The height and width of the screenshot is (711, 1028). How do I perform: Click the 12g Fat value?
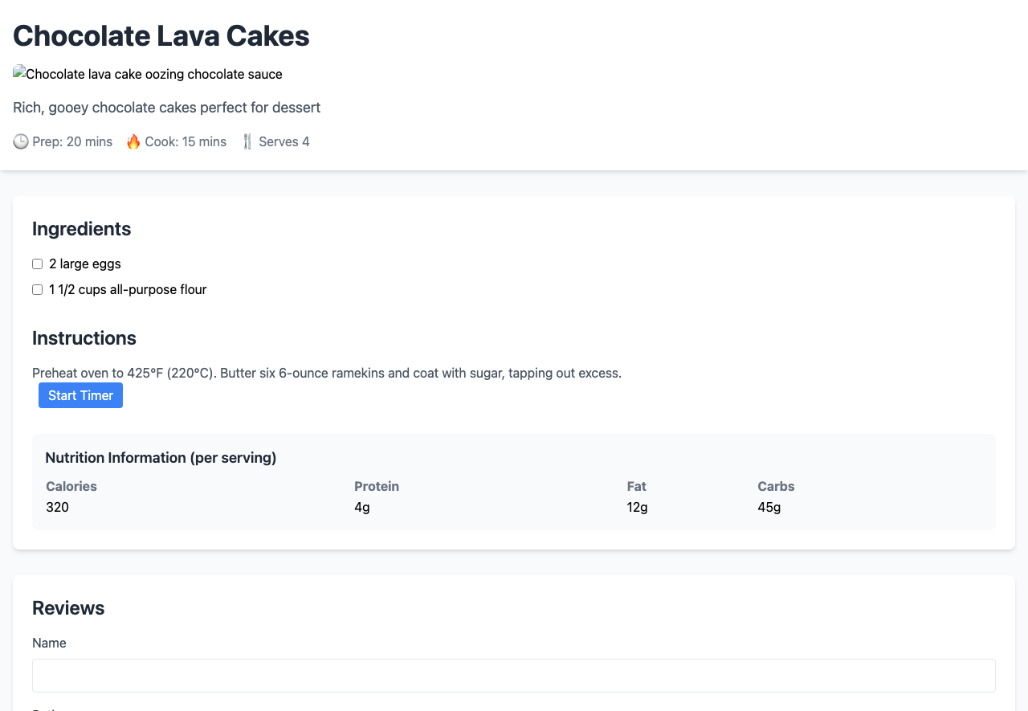tap(637, 508)
